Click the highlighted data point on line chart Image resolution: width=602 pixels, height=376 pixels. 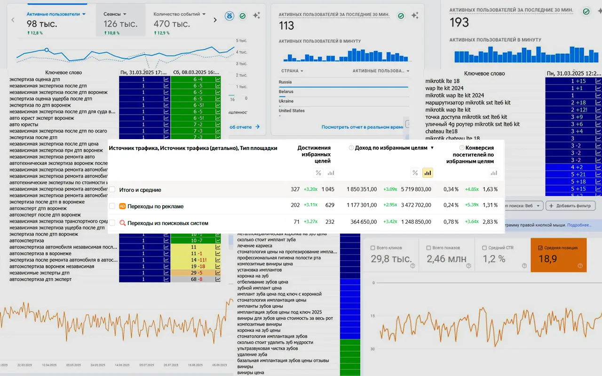[x=46, y=49]
